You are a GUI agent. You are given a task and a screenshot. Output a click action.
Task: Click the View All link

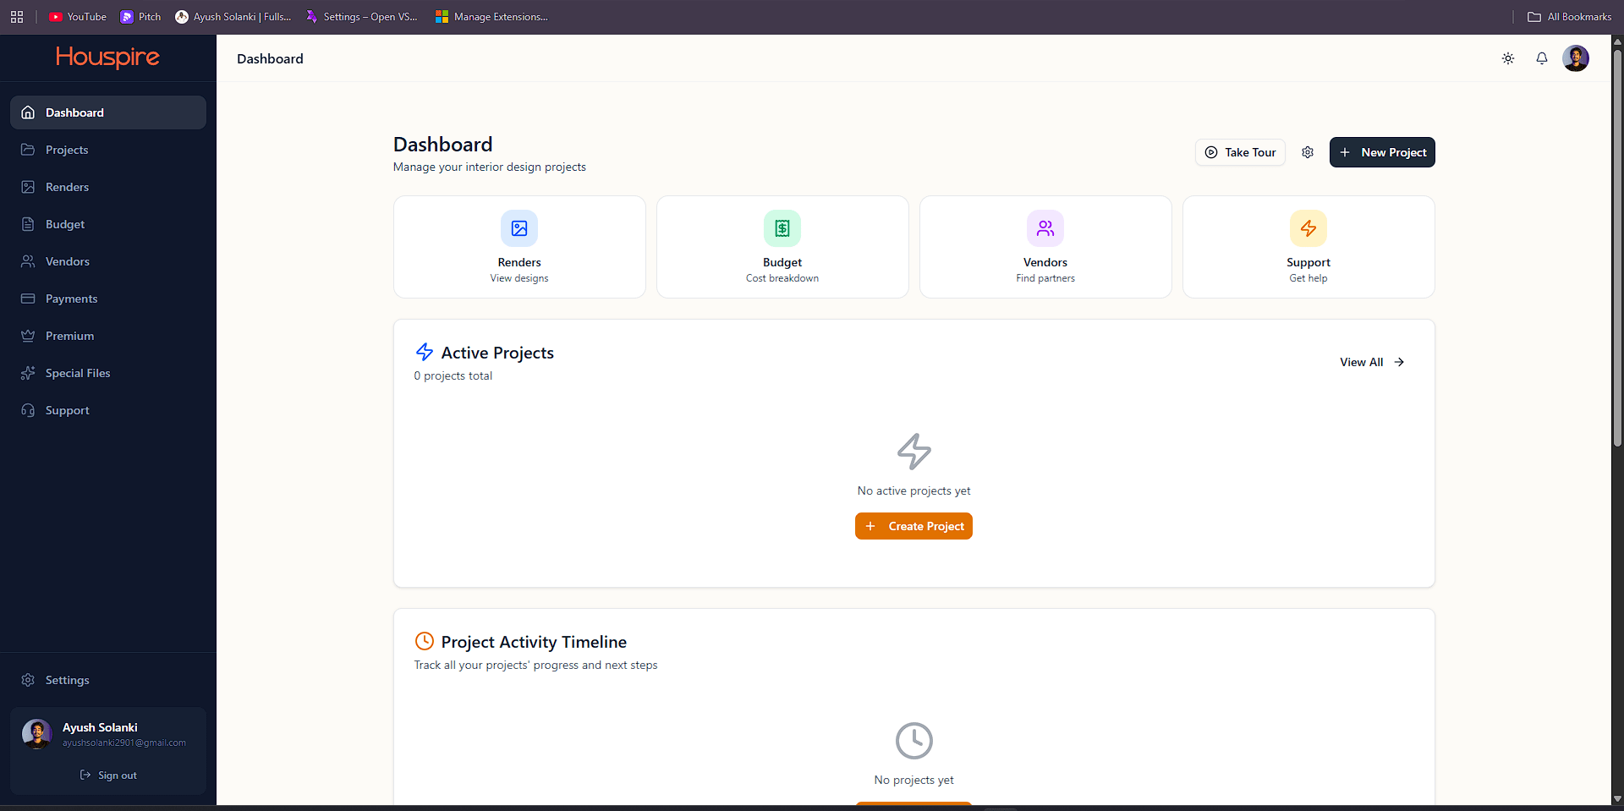click(x=1372, y=362)
